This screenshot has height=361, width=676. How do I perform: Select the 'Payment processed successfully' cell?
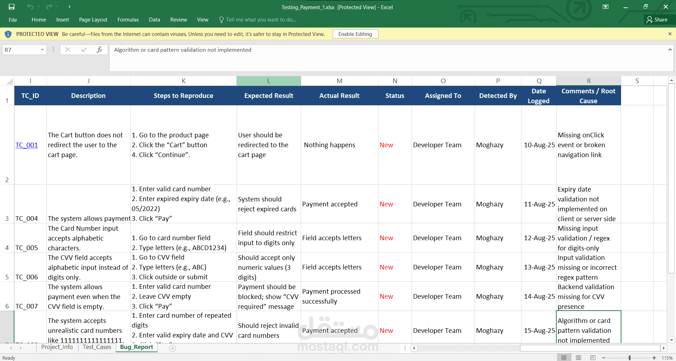(339, 296)
